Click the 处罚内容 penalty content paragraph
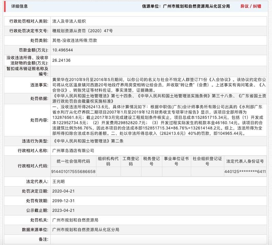Screen dimensions: 272x245 tap(158, 120)
